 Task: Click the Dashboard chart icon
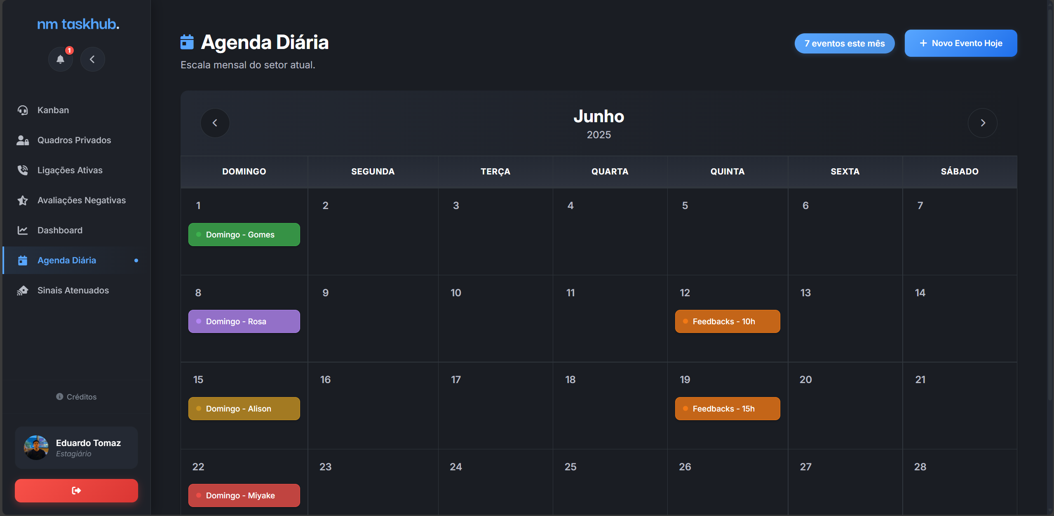[23, 230]
